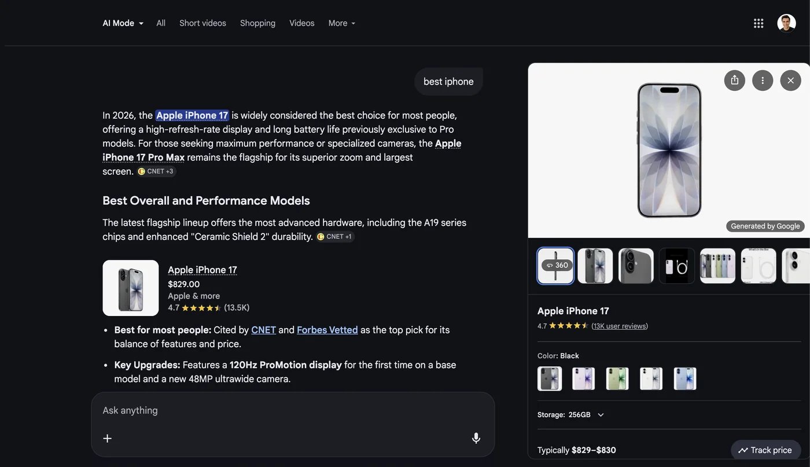Choose the white color swatch
This screenshot has width=810, height=467.
651,378
